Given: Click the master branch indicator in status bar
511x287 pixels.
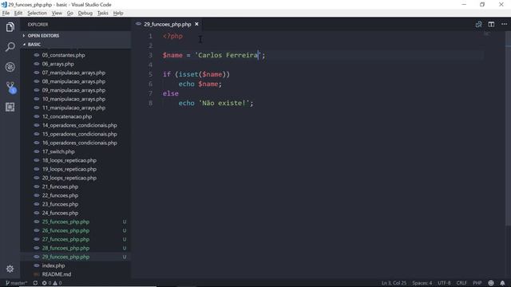Looking at the screenshot, I should click(16, 283).
